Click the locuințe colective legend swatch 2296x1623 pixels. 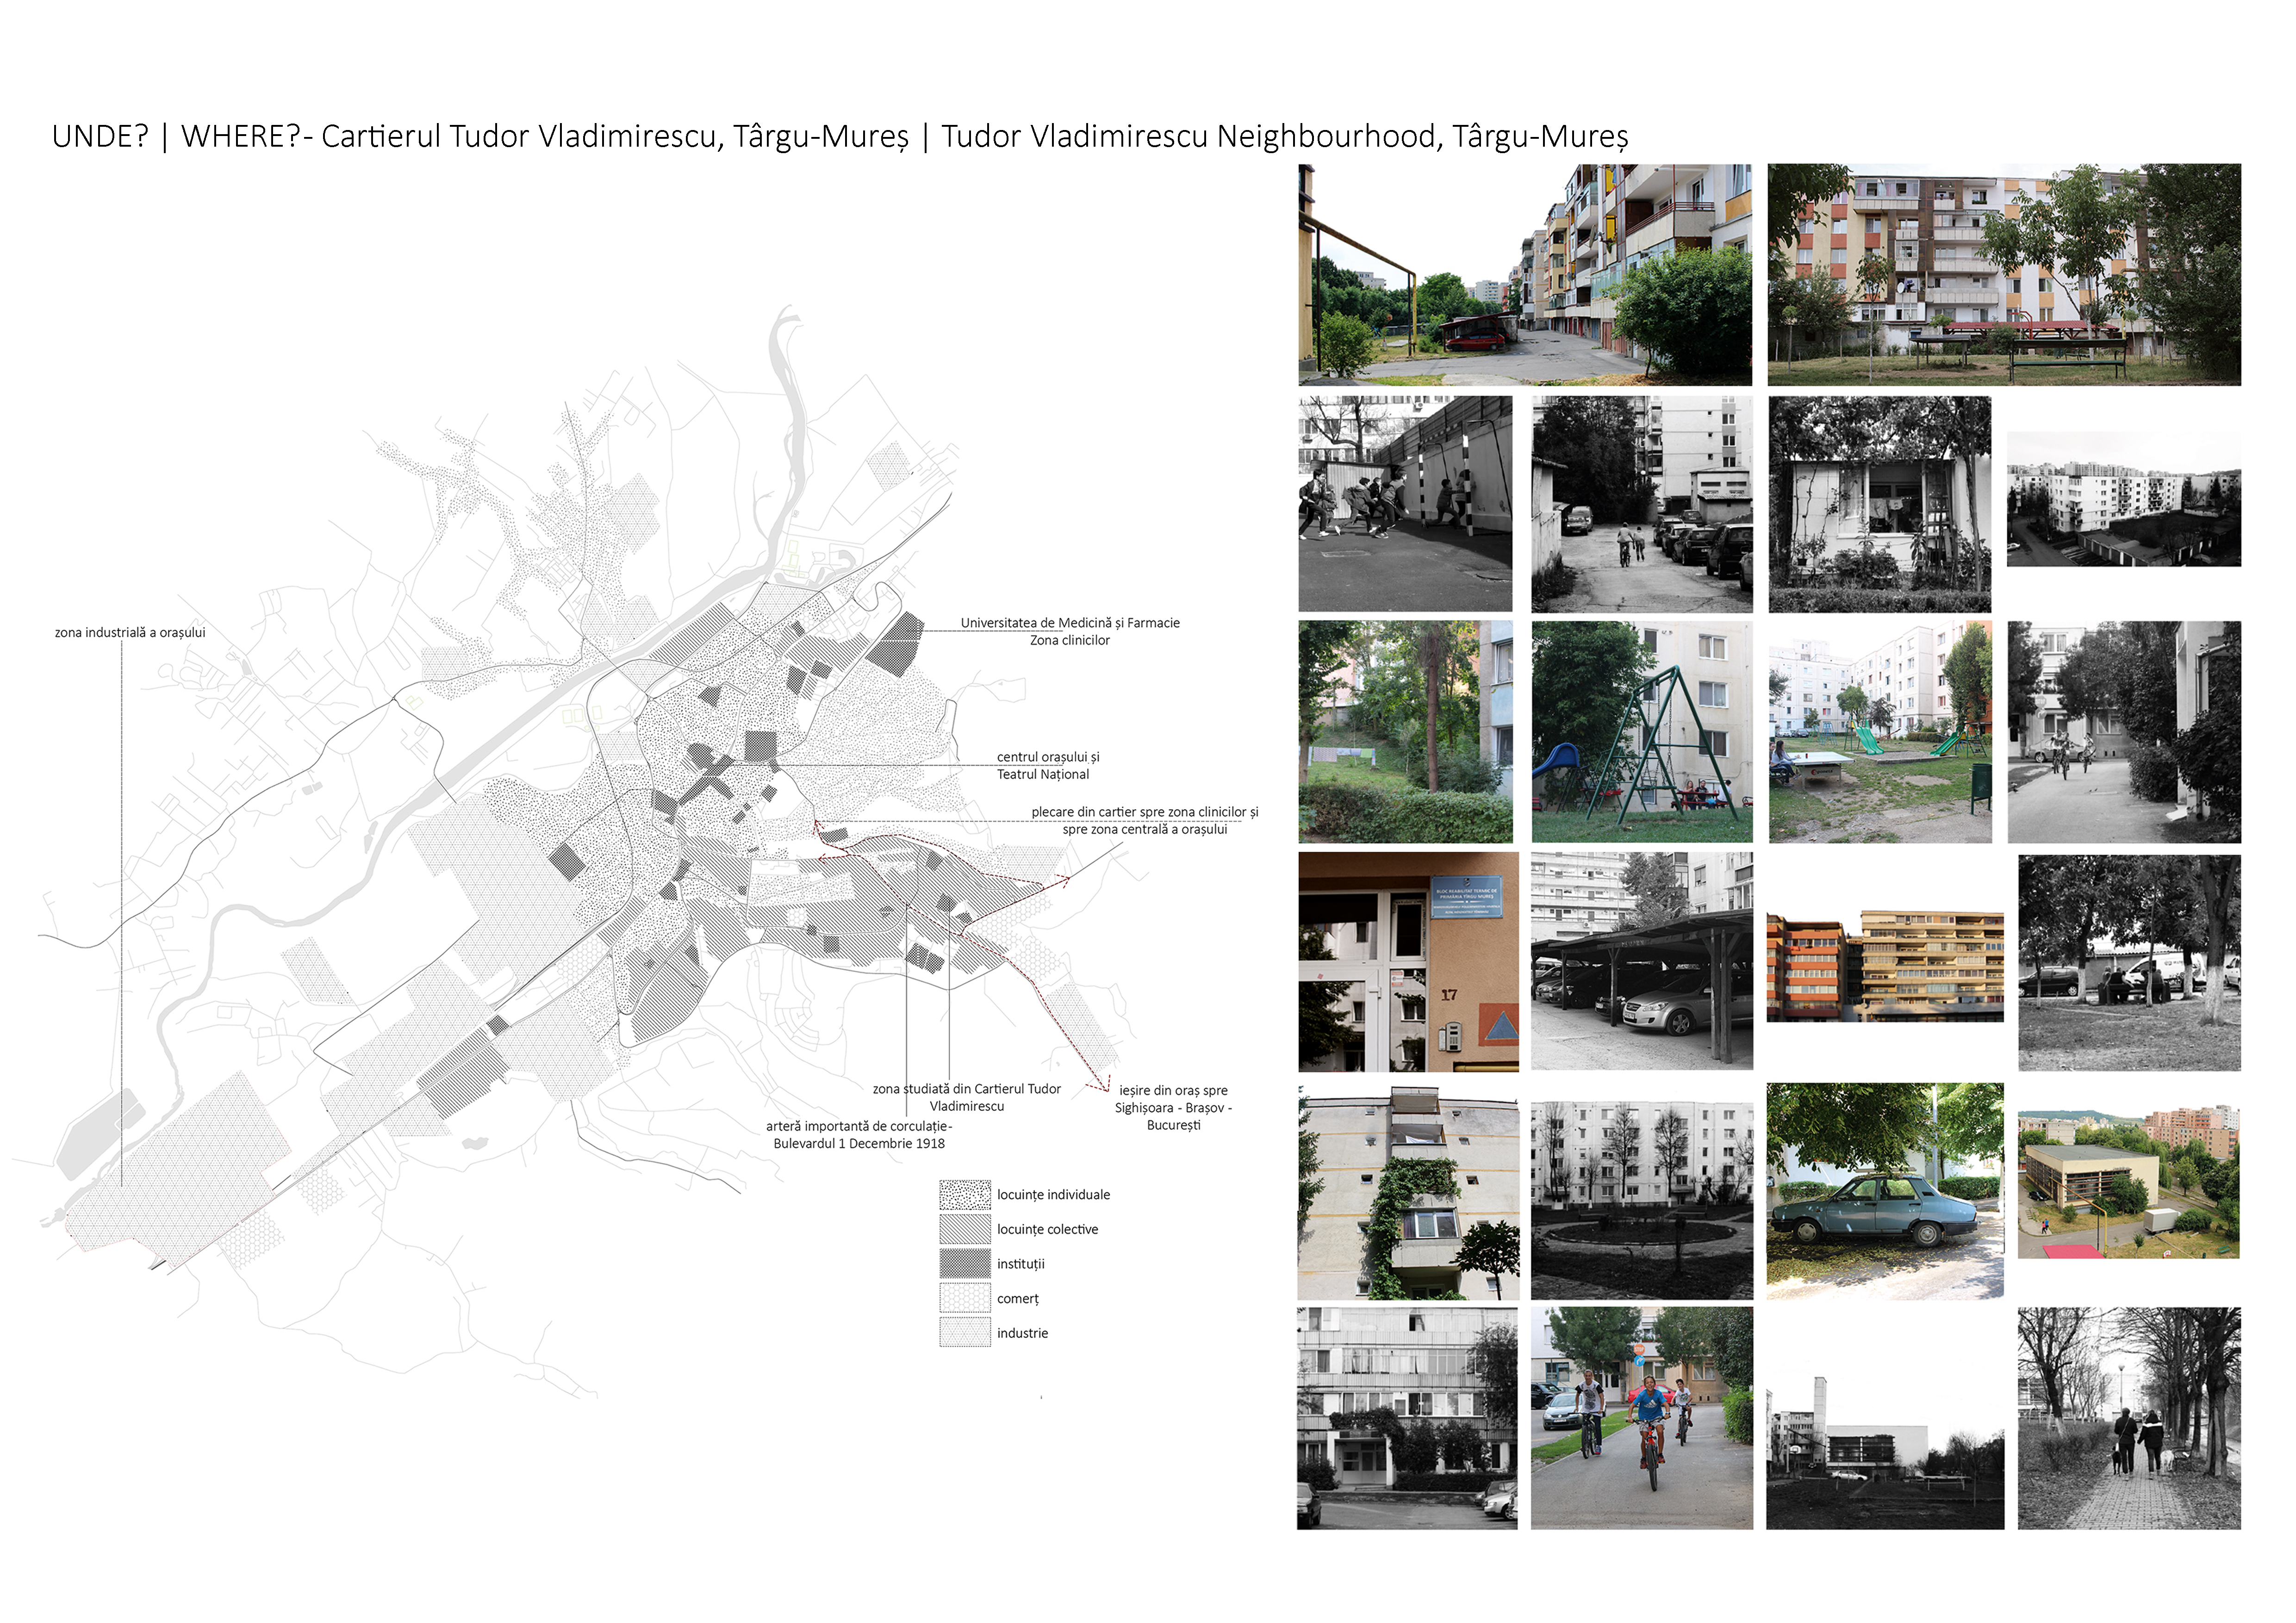coord(964,1229)
